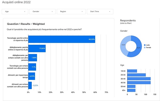Filter by the 35-44 age bar

[x=139, y=79]
